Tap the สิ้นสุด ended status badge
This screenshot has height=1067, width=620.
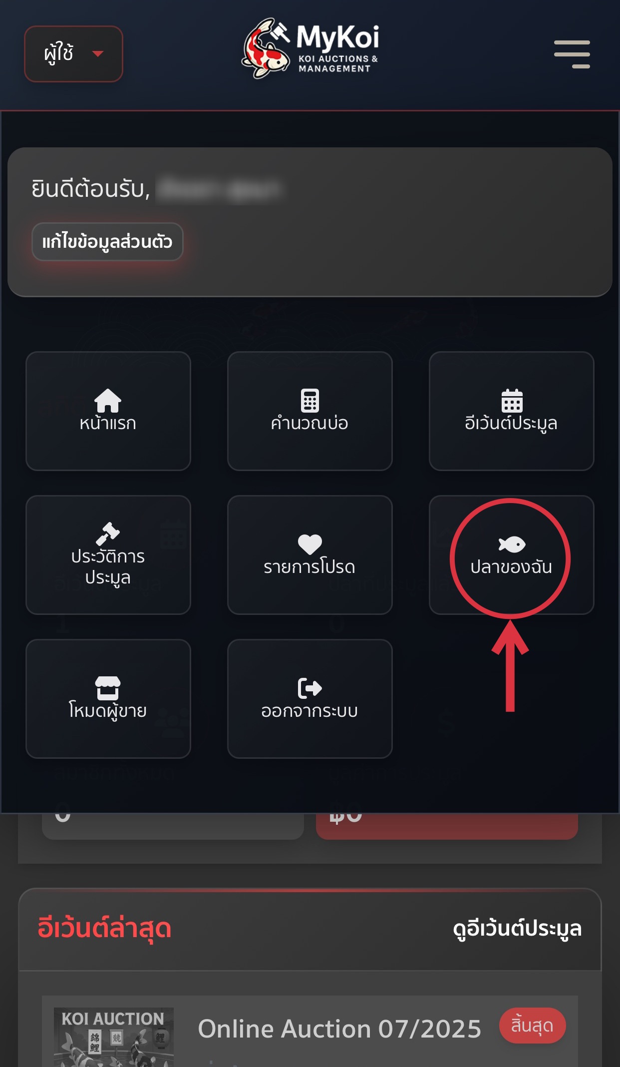[x=532, y=1026]
